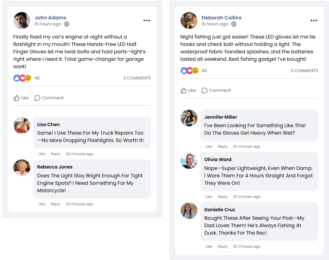Image resolution: width=329 pixels, height=260 pixels.
Task: Click reaction emojis on Deborah Collins' post
Action: coord(190,71)
